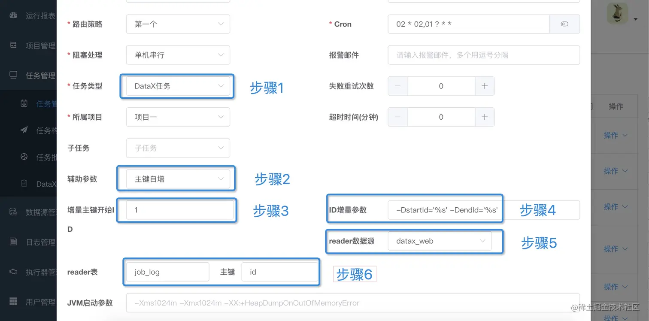Open the 子任务 dropdown
Viewport: 649px width, 321px height.
pos(178,148)
